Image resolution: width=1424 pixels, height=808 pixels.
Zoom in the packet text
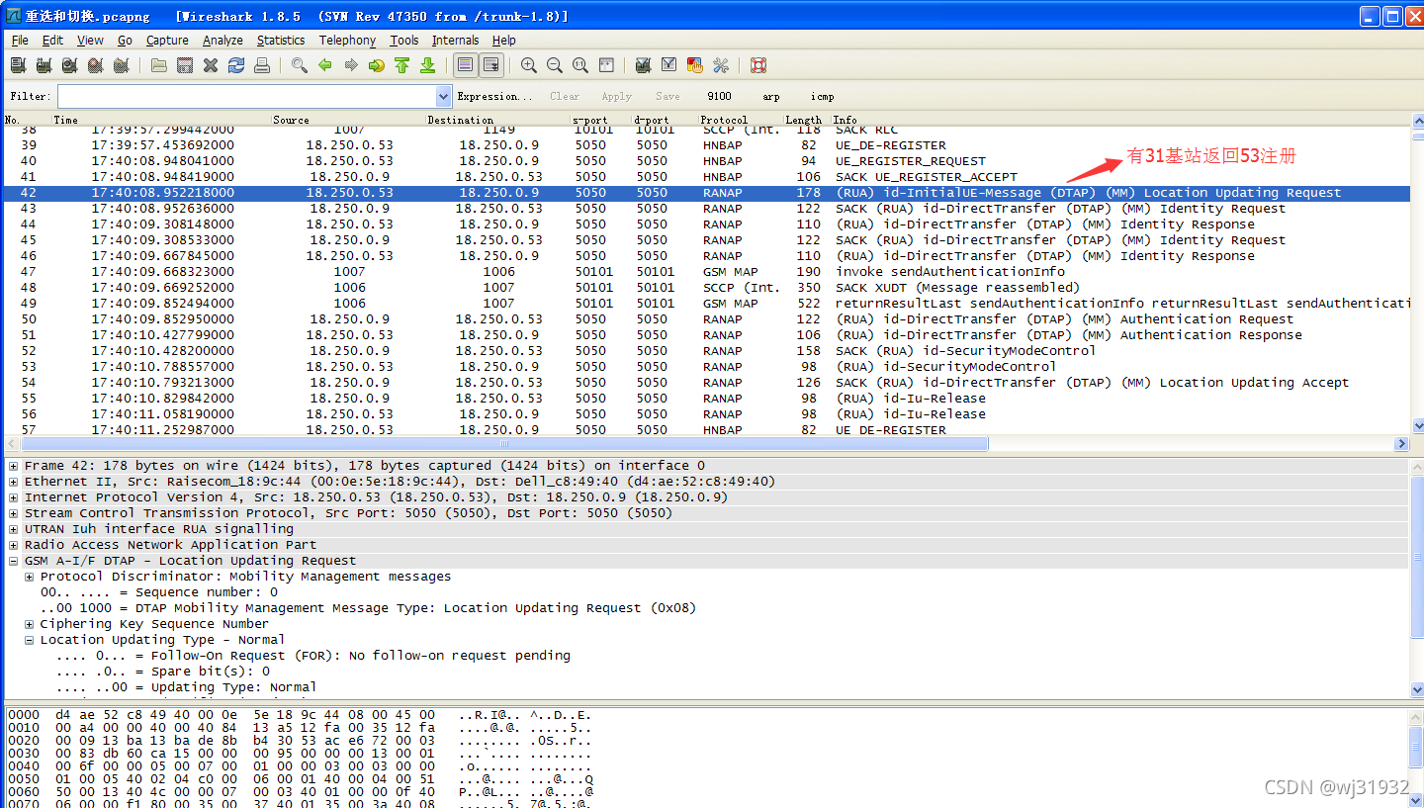click(x=529, y=65)
